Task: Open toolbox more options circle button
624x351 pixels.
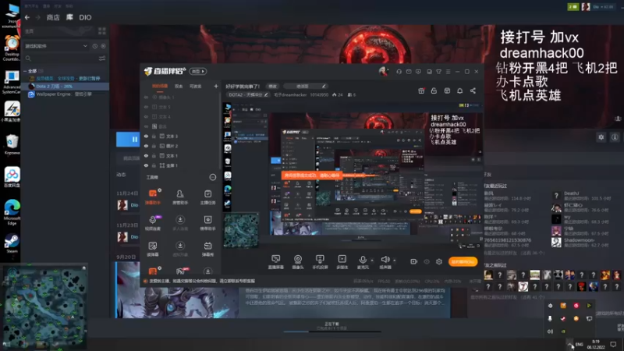Action: tap(213, 177)
